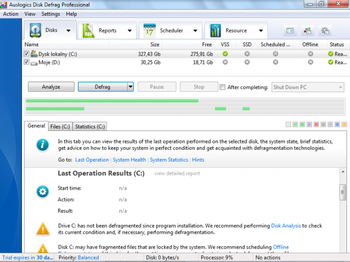Click the Moje (D:) drive icon
This screenshot has width=350, height=262.
[34, 64]
